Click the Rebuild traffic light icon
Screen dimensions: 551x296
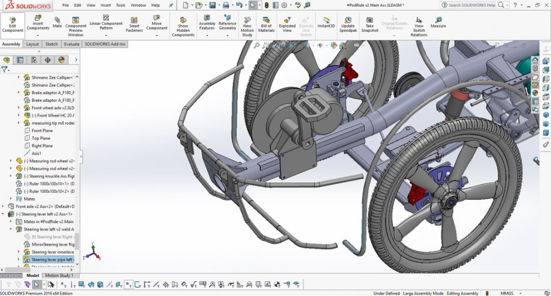pyautogui.click(x=267, y=5)
